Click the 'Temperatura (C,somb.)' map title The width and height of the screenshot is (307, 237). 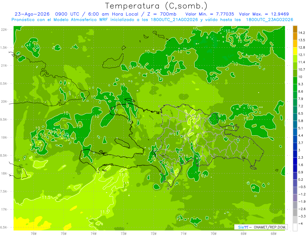tap(156, 6)
